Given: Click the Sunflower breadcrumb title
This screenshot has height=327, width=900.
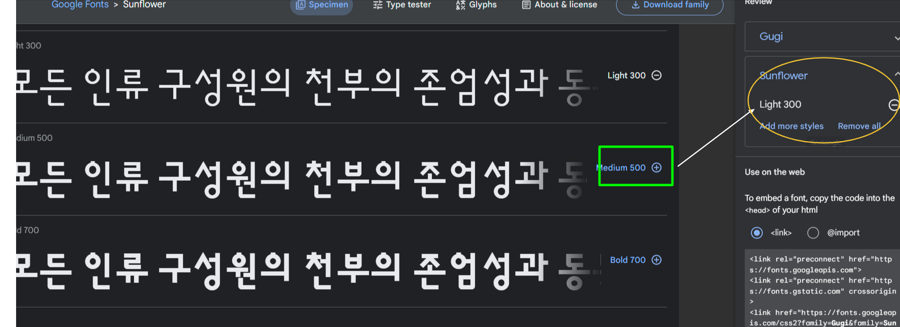Looking at the screenshot, I should coord(144,5).
